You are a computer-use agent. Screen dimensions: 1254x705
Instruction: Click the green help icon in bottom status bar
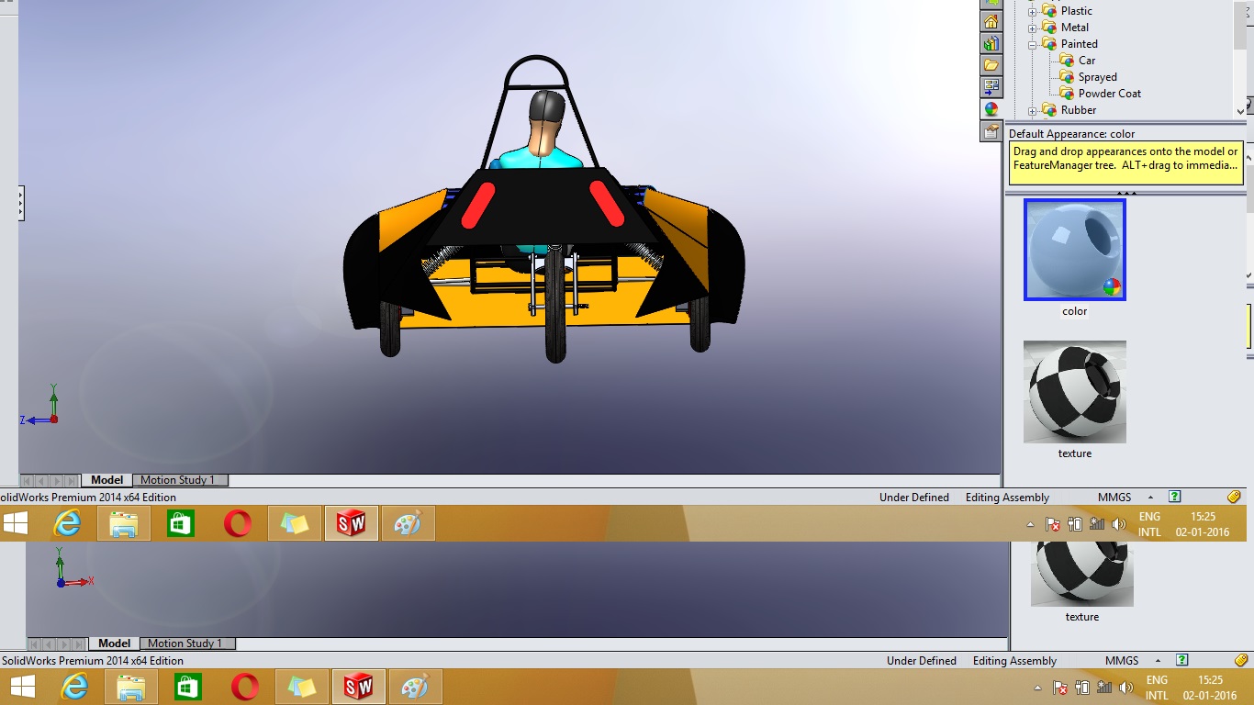pyautogui.click(x=1182, y=661)
